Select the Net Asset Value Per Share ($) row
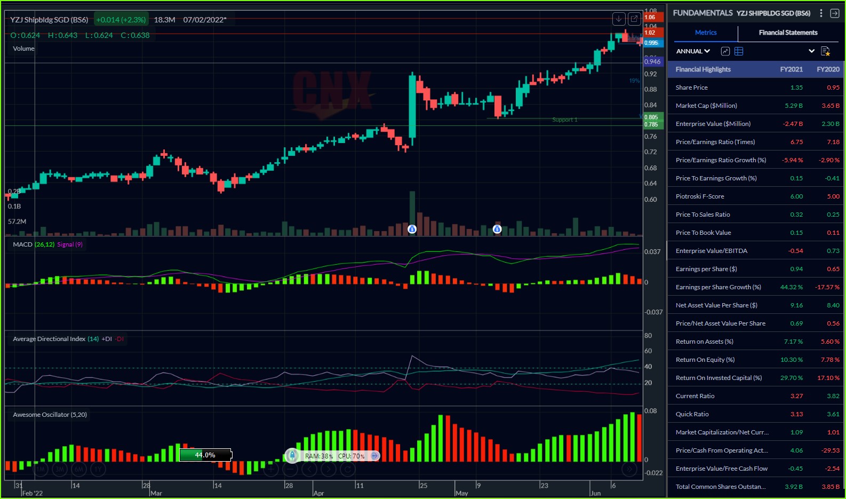 point(756,305)
